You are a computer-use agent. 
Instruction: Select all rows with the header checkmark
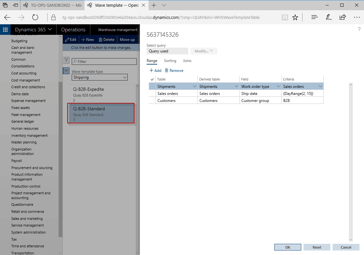(x=152, y=79)
